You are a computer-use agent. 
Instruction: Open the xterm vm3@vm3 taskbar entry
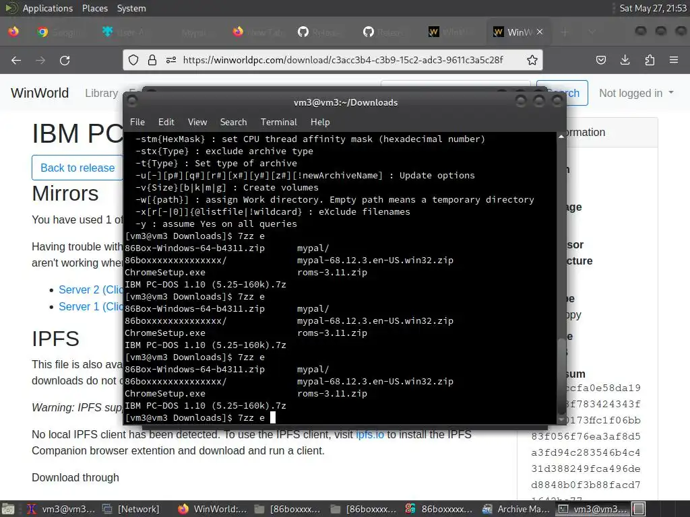point(61,509)
